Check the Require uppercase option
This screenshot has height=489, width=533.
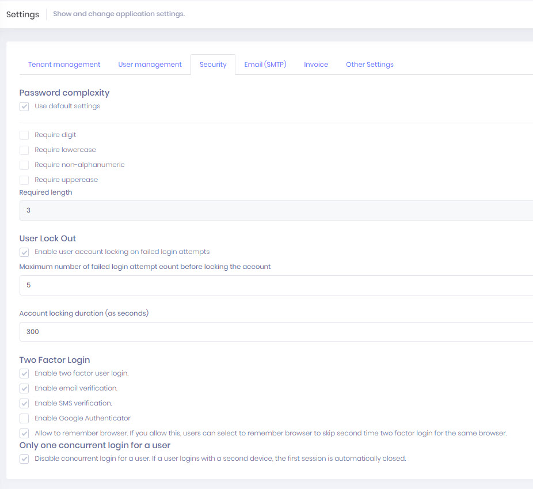click(24, 180)
